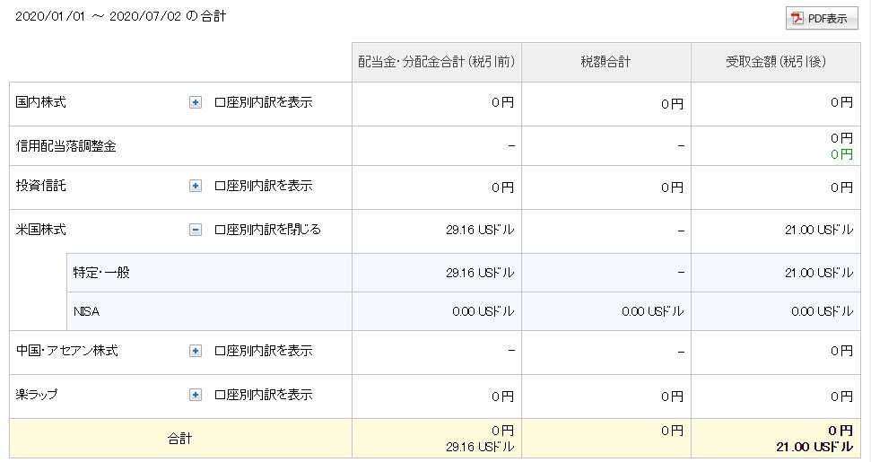Click the 配当金・分配金合計(税引前) column header
The height and width of the screenshot is (462, 871).
tap(437, 62)
